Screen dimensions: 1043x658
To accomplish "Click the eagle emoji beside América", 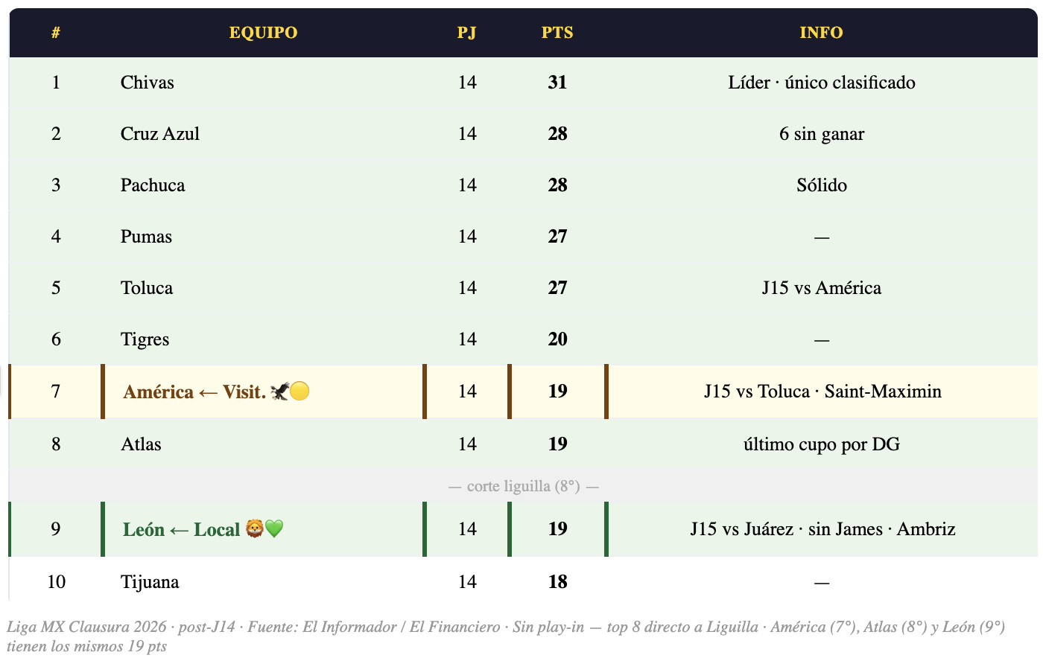I will tap(279, 392).
